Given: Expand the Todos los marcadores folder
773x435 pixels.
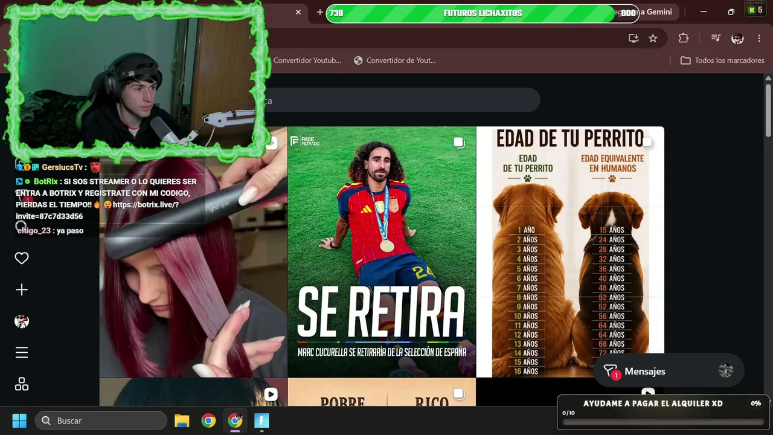Looking at the screenshot, I should coord(722,60).
